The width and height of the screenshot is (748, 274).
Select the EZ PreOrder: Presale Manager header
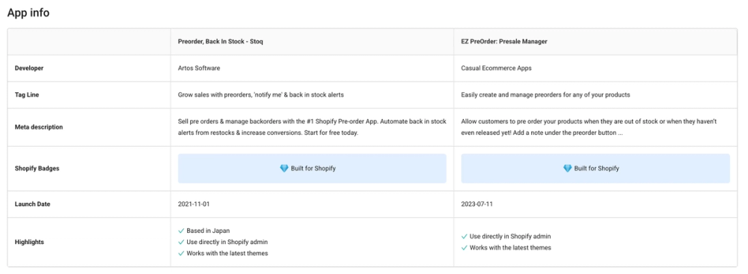pyautogui.click(x=504, y=41)
